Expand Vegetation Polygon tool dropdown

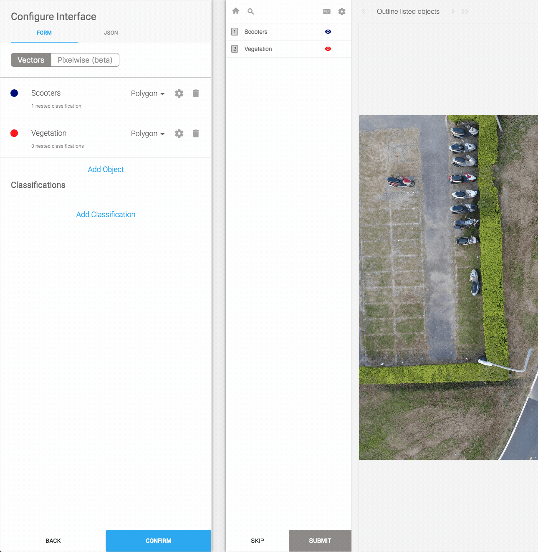(x=148, y=134)
